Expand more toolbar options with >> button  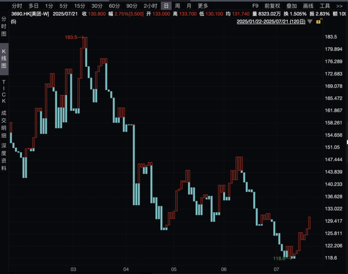tap(339, 6)
